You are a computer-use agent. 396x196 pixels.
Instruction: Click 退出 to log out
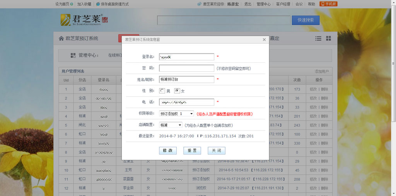(x=248, y=4)
